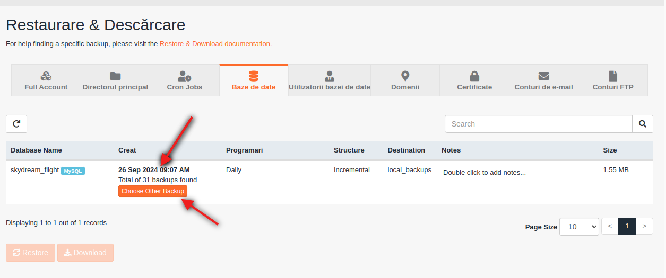This screenshot has height=278, width=666.
Task: Open the Cron Jobs user-clock icon
Action: click(x=185, y=76)
